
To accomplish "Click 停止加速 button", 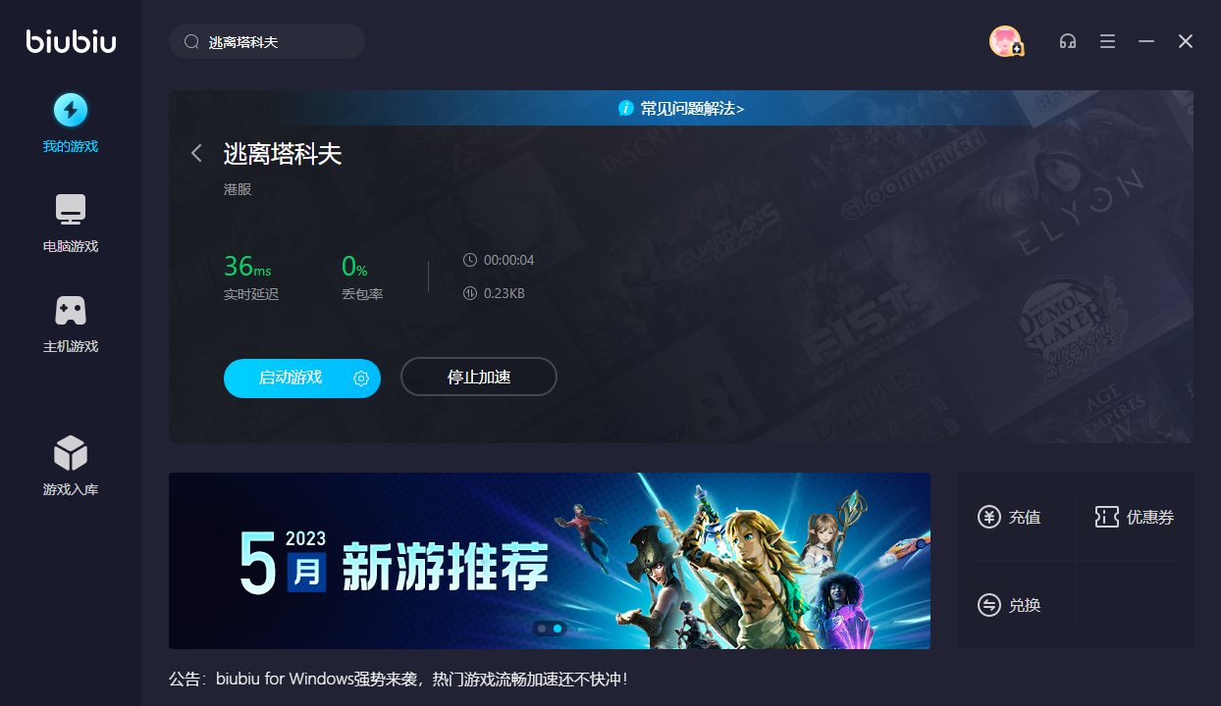I will [479, 378].
